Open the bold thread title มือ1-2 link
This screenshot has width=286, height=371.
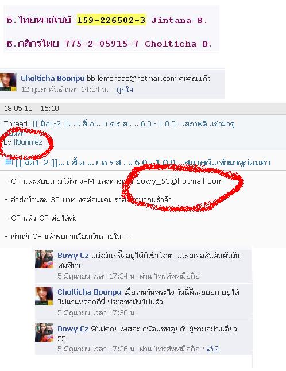click(x=142, y=163)
